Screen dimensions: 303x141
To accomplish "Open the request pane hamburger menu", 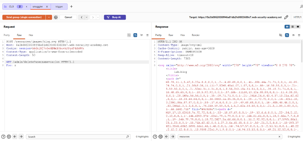I will tap(147, 35).
